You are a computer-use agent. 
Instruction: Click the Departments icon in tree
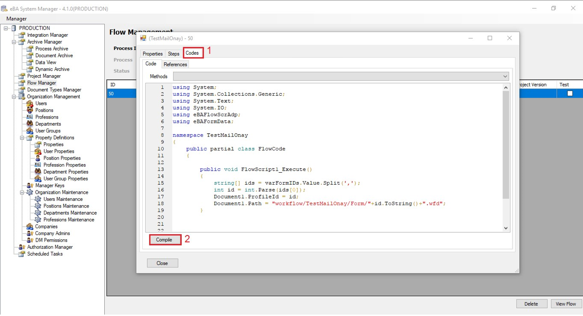[x=30, y=124]
